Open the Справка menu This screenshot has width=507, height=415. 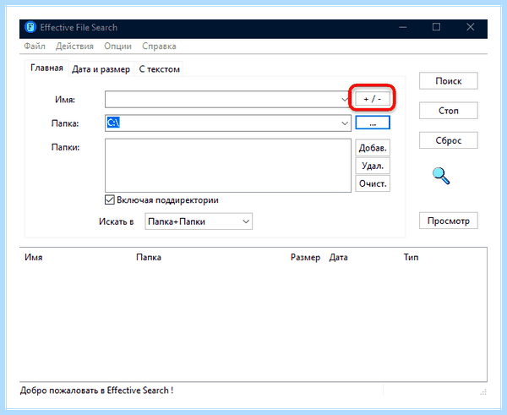pos(159,46)
